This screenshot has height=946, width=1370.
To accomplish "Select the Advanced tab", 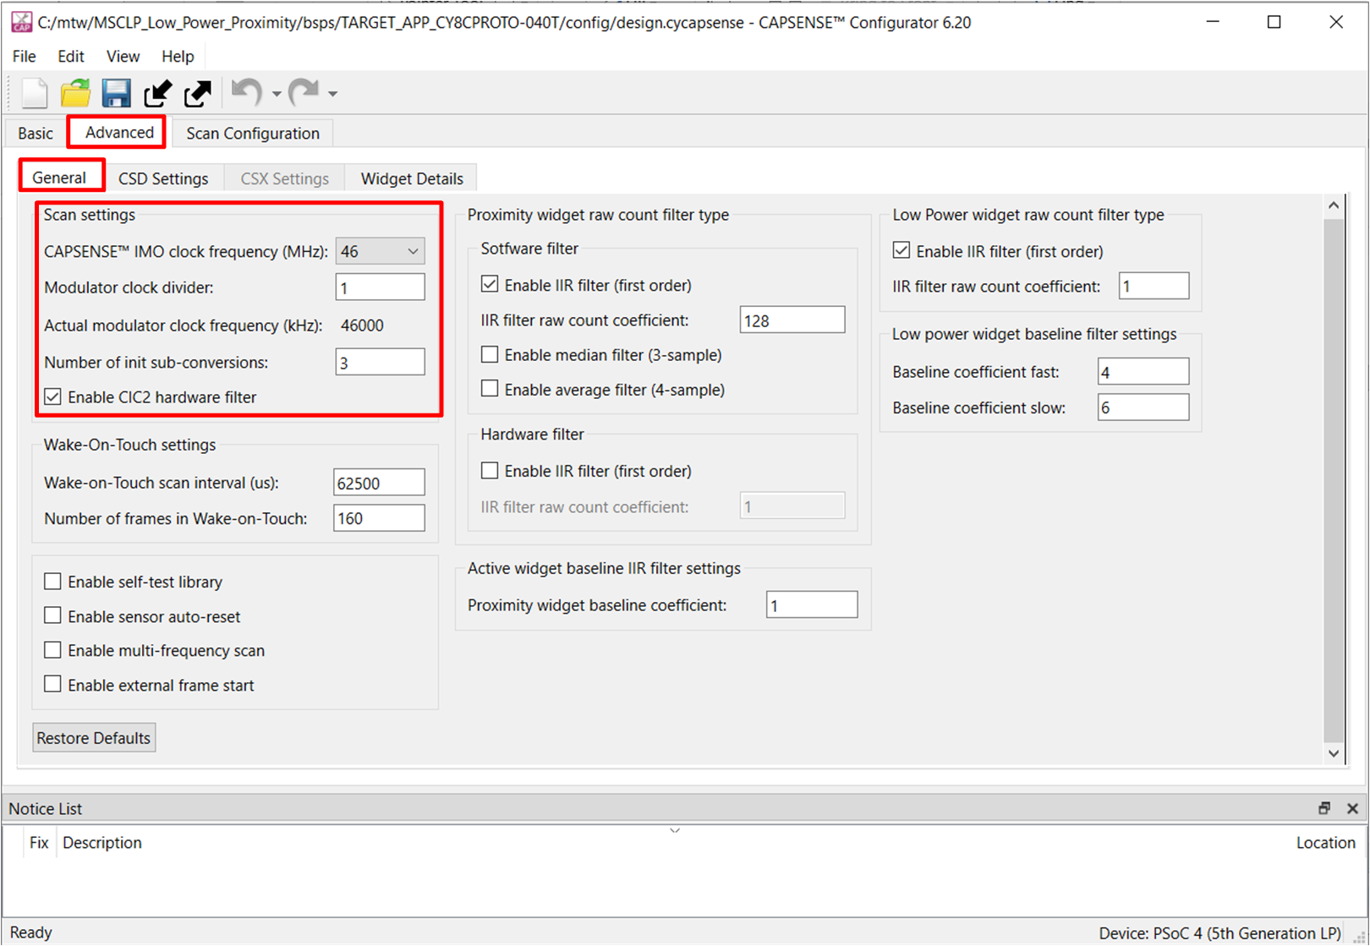I will tap(119, 133).
